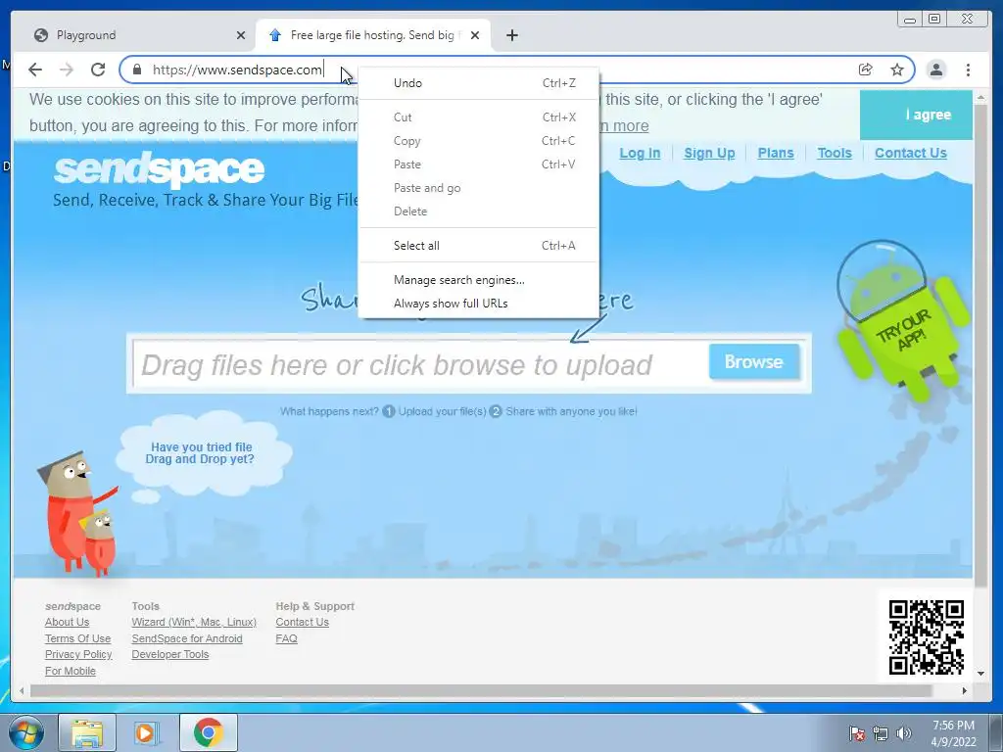The image size is (1003, 752).
Task: Click the horizontal scrollbar thumb
Action: click(481, 690)
